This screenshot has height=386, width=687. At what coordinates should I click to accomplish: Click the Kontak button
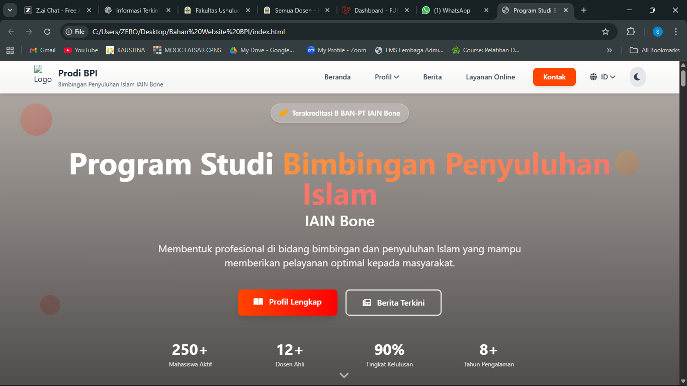tap(554, 77)
